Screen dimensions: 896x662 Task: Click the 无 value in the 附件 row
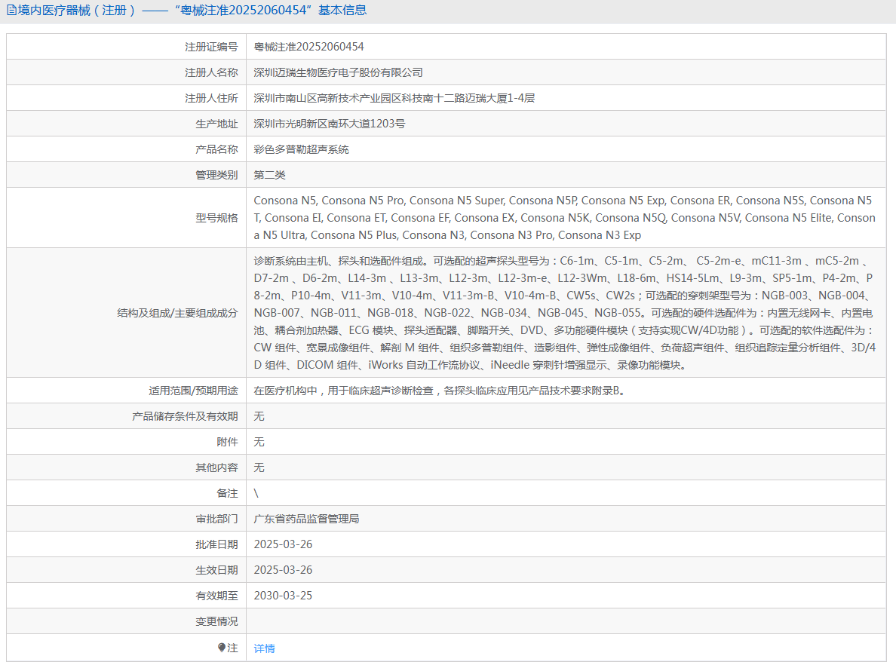(259, 442)
